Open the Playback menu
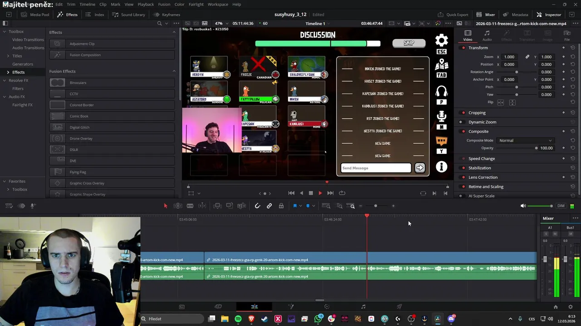The image size is (581, 326). tap(146, 4)
